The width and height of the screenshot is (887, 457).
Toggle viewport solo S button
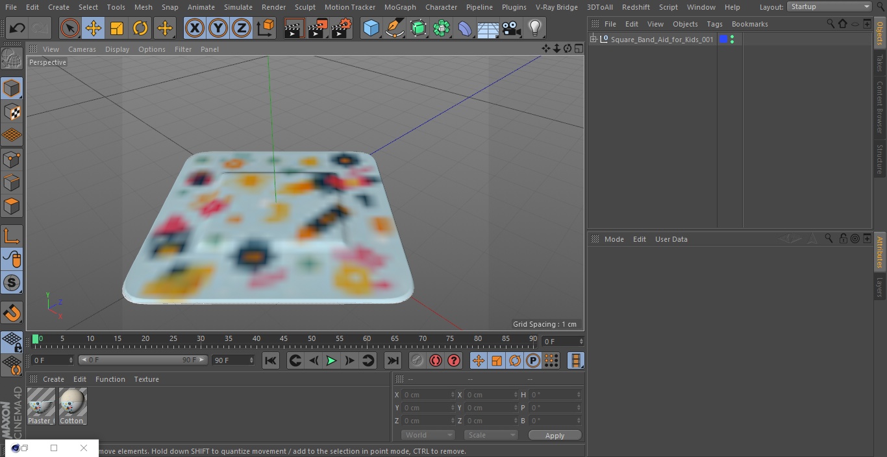(x=12, y=283)
